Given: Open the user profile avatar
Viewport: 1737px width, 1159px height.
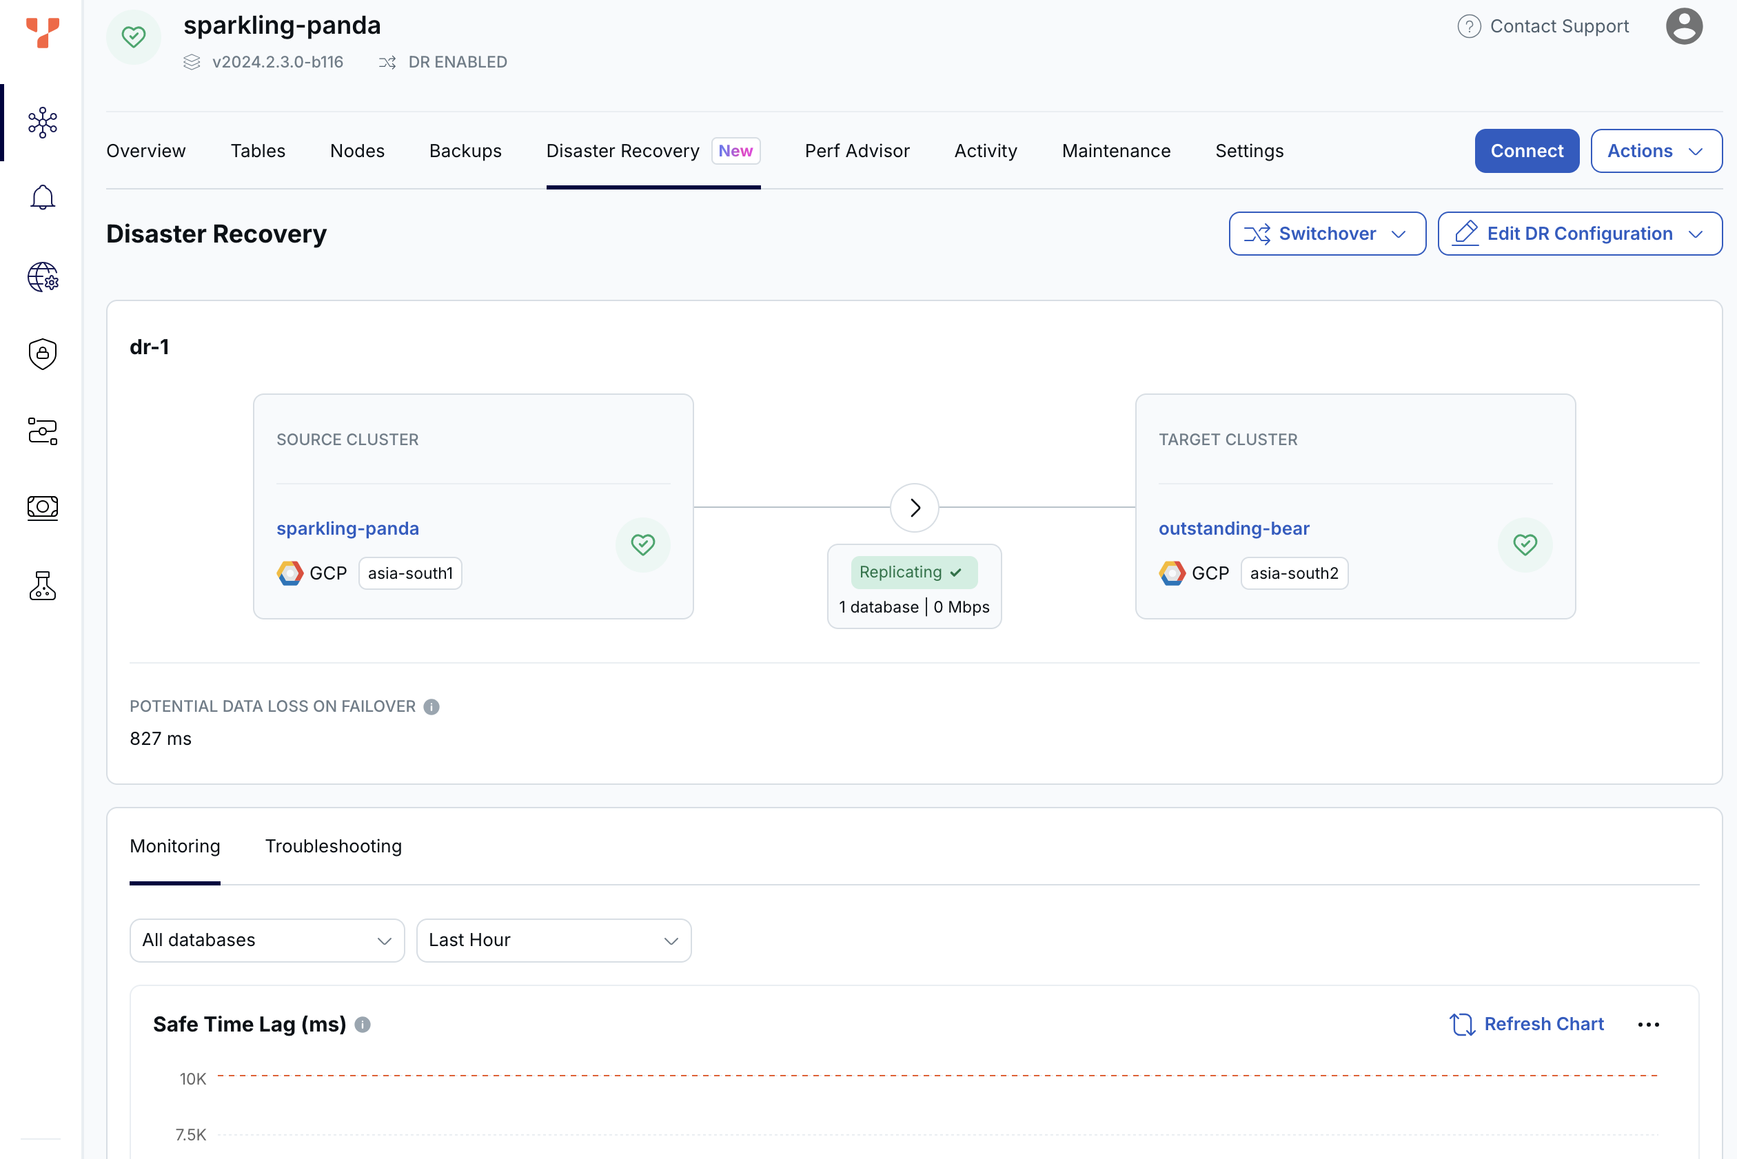Looking at the screenshot, I should click(x=1683, y=27).
